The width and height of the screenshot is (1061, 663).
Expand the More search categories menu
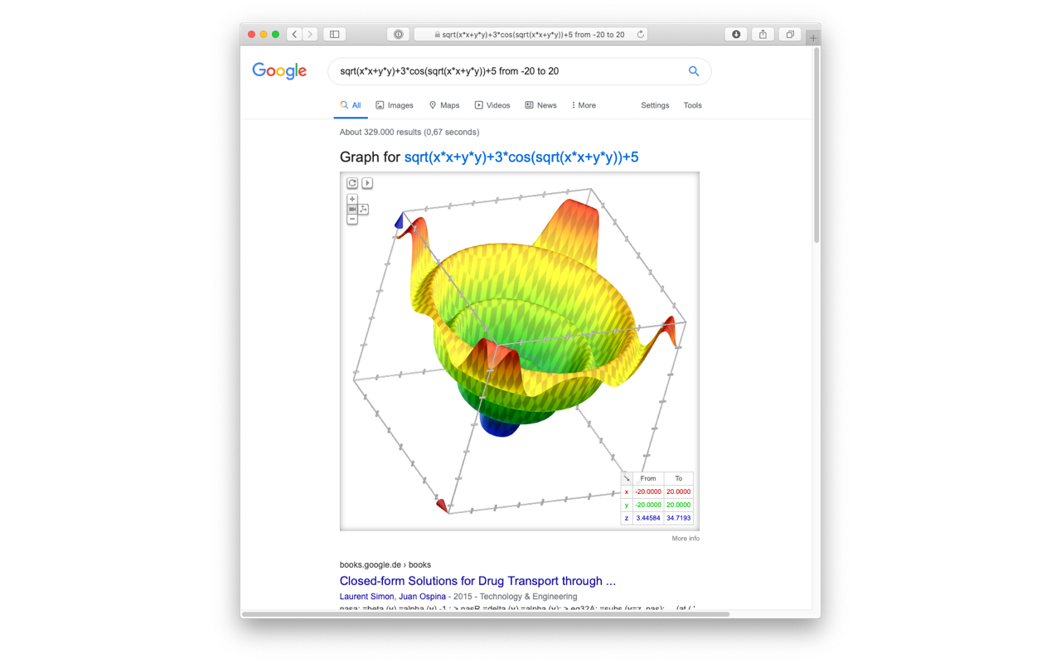tap(584, 105)
